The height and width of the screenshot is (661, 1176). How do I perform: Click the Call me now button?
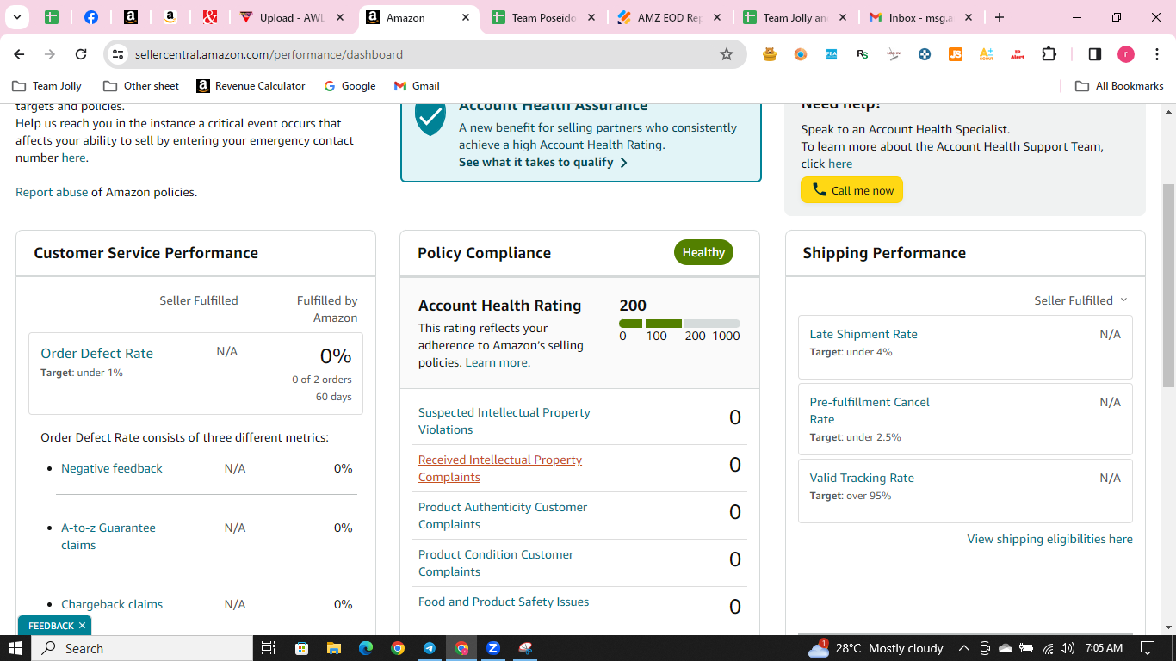(851, 190)
